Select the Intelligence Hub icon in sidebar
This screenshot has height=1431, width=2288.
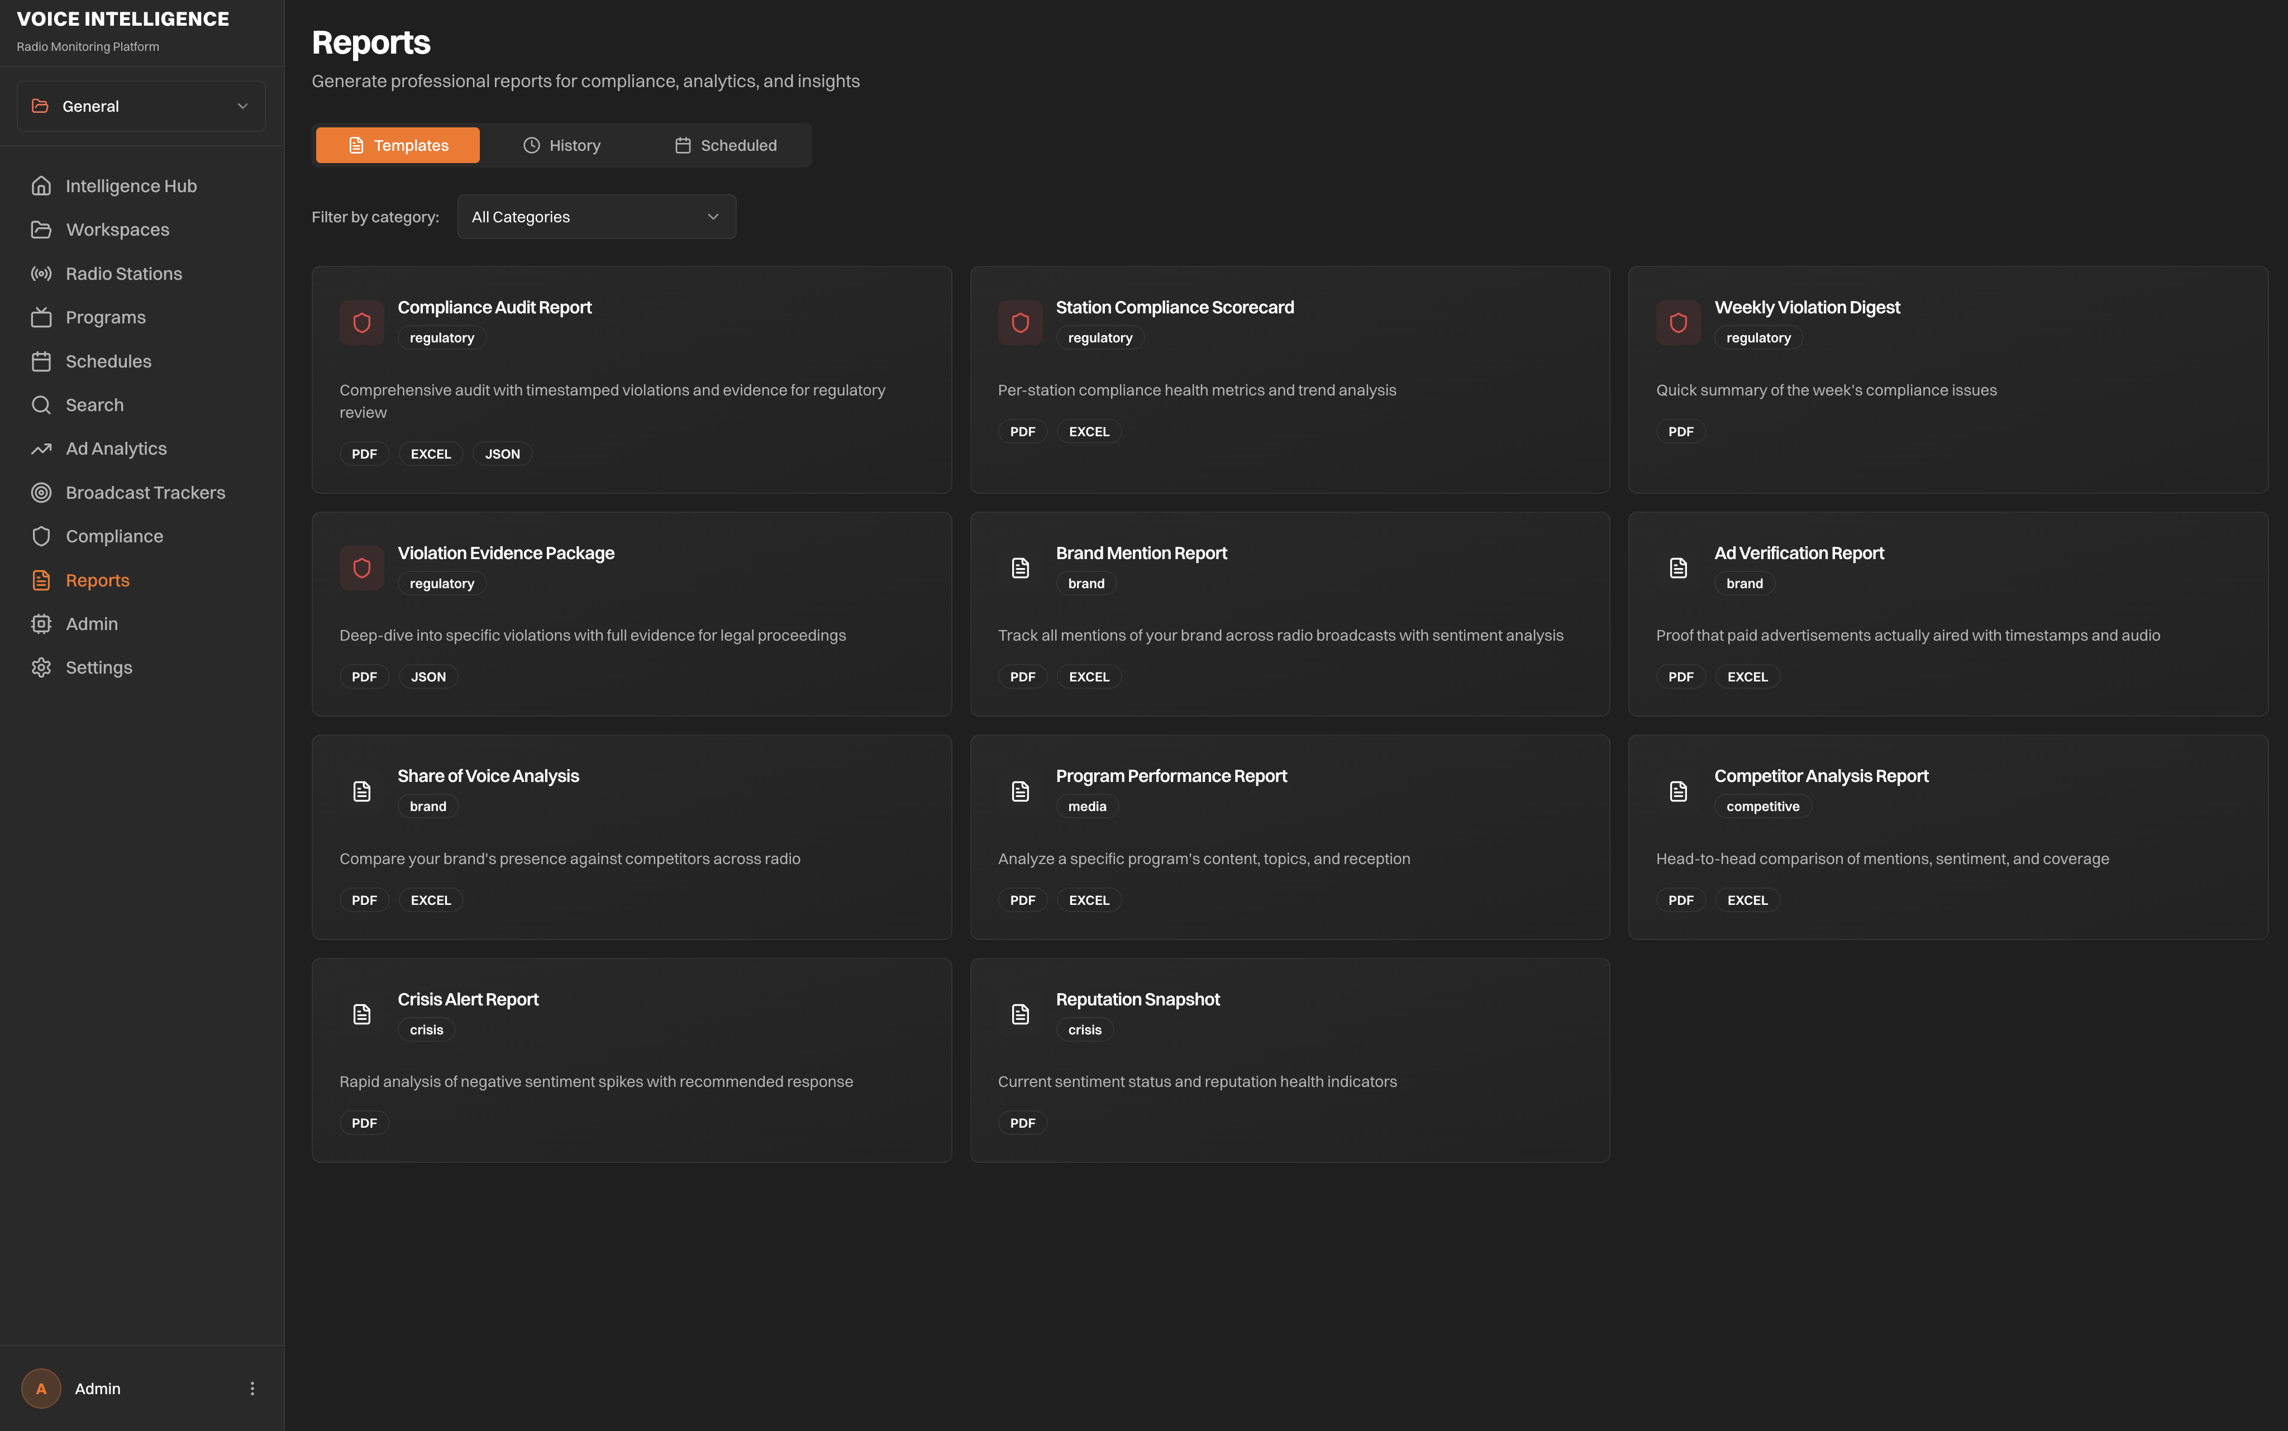tap(42, 185)
